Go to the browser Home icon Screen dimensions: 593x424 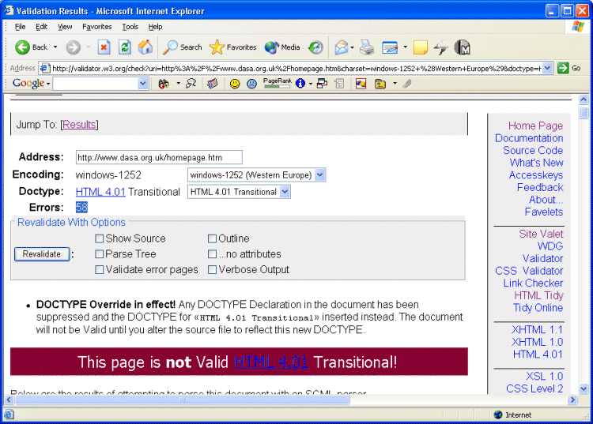point(145,47)
